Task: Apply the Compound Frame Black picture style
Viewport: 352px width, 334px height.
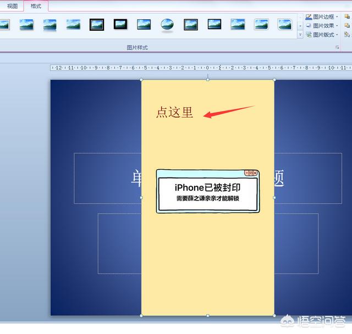Action: (191, 24)
